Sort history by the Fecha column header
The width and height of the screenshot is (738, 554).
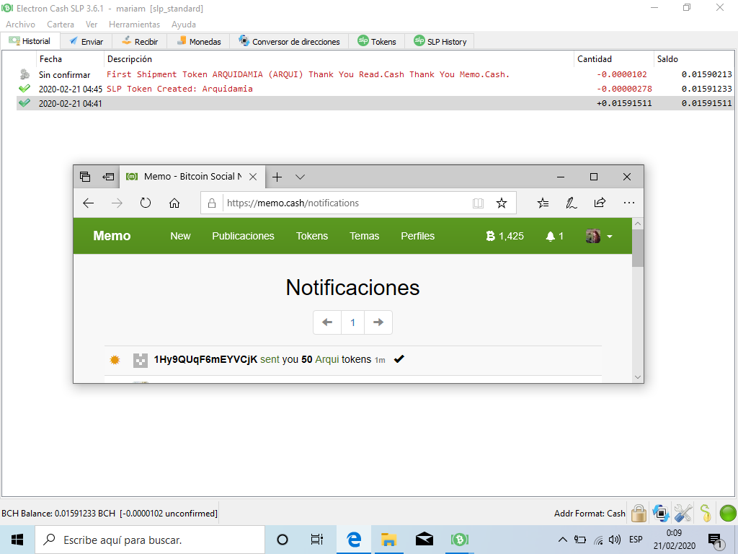pyautogui.click(x=70, y=59)
